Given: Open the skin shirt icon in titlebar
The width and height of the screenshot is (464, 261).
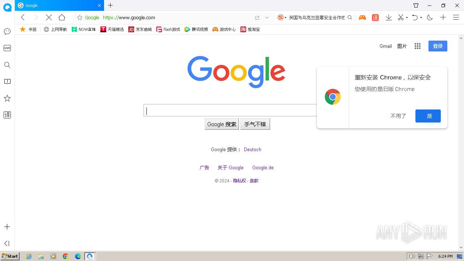Looking at the screenshot, I should click(x=416, y=5).
